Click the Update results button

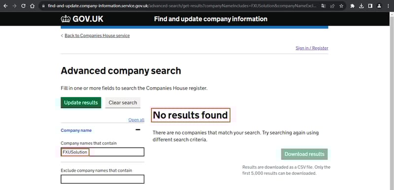(81, 103)
